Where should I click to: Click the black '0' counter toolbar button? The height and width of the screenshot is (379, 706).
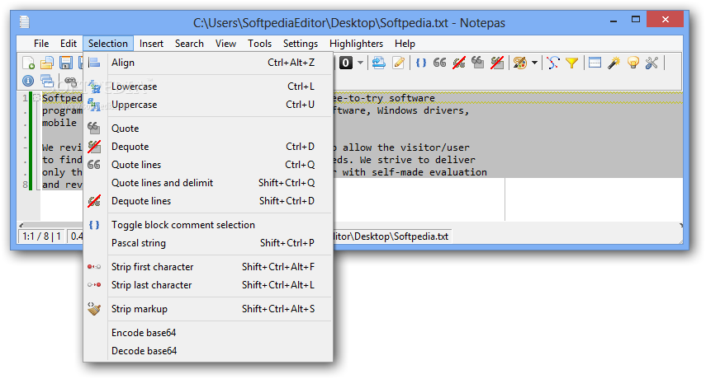(x=346, y=63)
